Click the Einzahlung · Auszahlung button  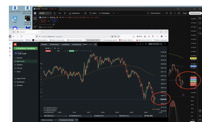click(26, 49)
